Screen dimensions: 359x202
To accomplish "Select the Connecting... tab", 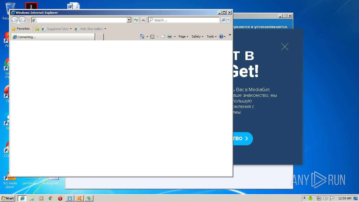I will [x=53, y=37].
